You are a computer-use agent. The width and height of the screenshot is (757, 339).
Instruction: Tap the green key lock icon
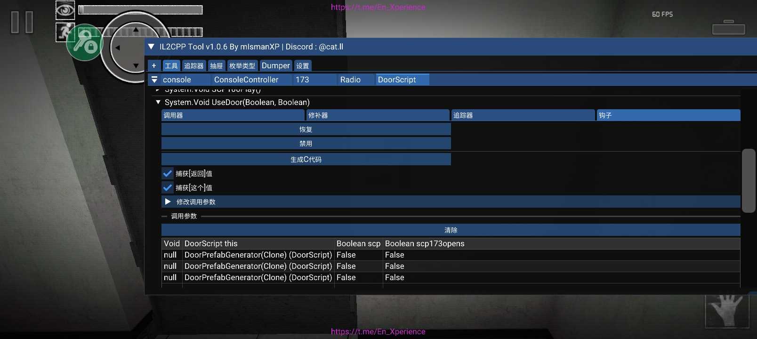[x=85, y=43]
